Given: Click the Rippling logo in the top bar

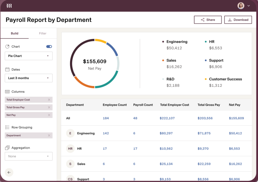Looking at the screenshot, I should (9, 5).
